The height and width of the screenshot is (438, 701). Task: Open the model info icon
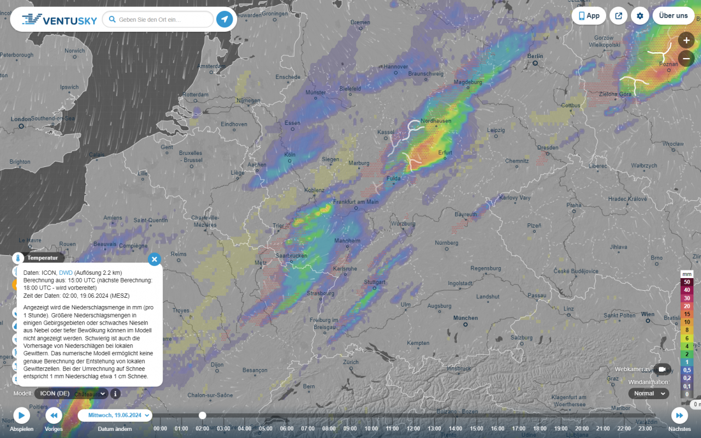click(115, 393)
